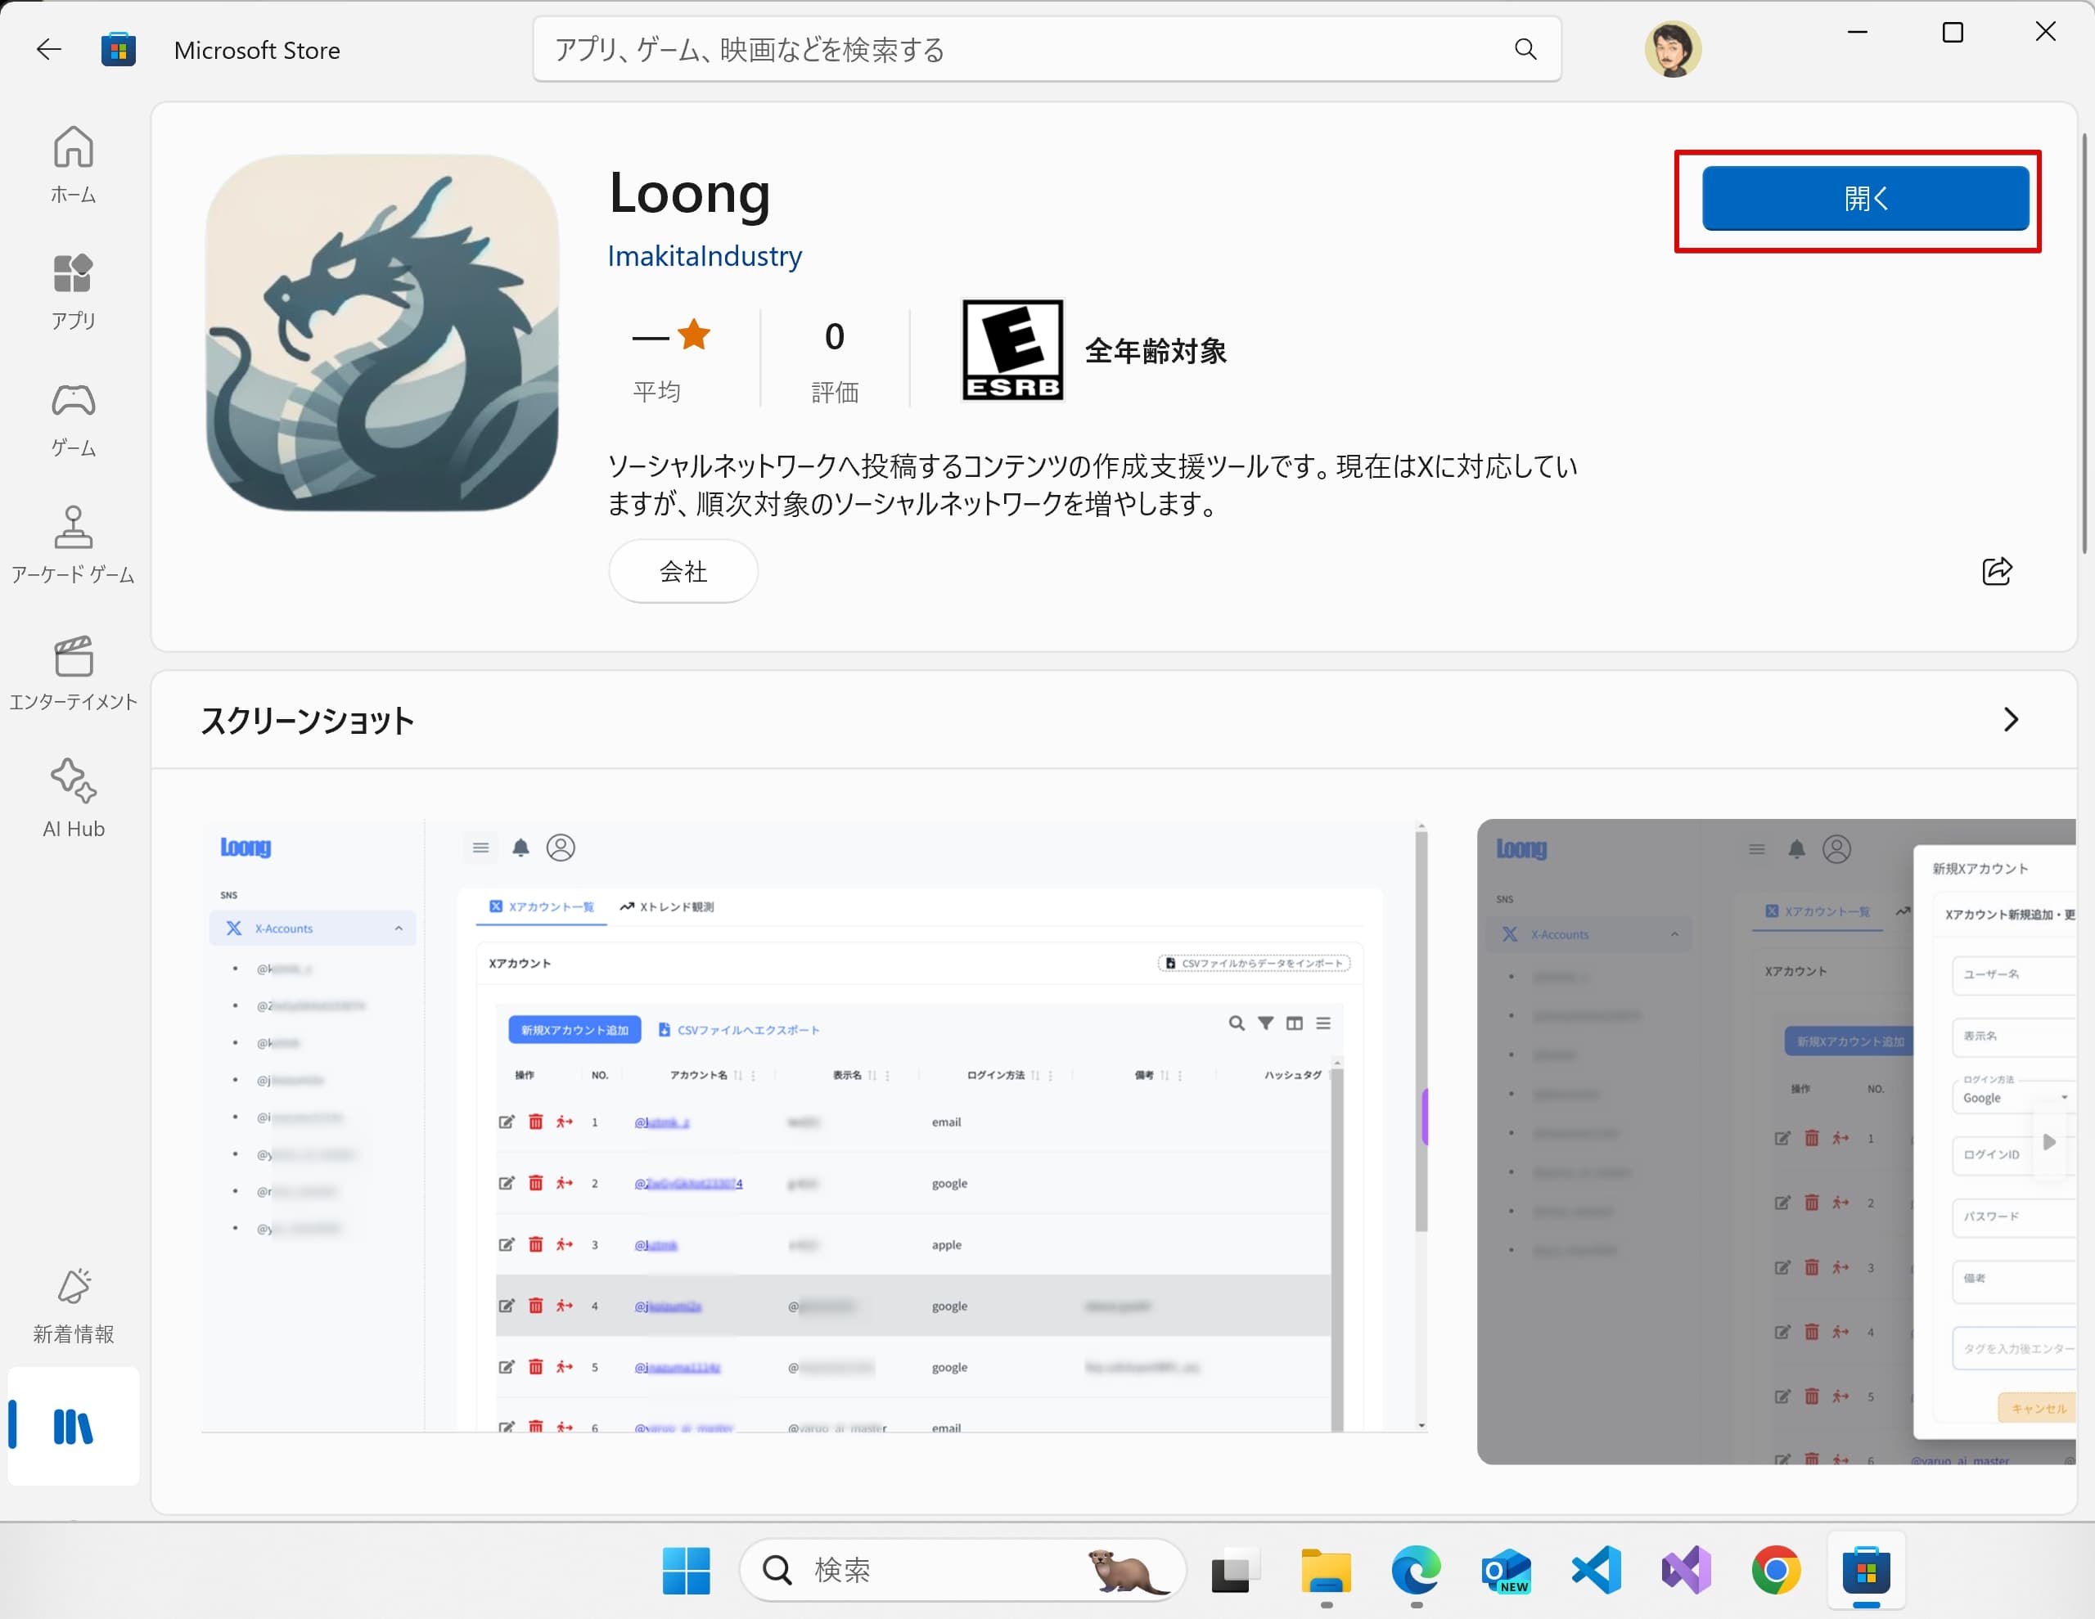The image size is (2095, 1619).
Task: Launch Google Chrome from taskbar
Action: tap(1776, 1570)
